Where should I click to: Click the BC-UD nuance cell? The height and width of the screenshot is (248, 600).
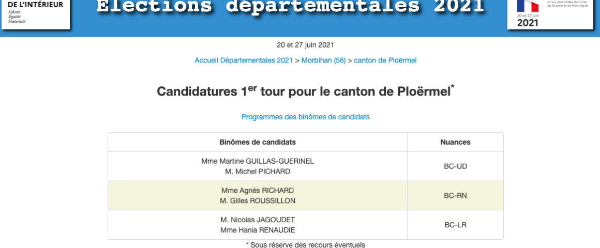(455, 166)
